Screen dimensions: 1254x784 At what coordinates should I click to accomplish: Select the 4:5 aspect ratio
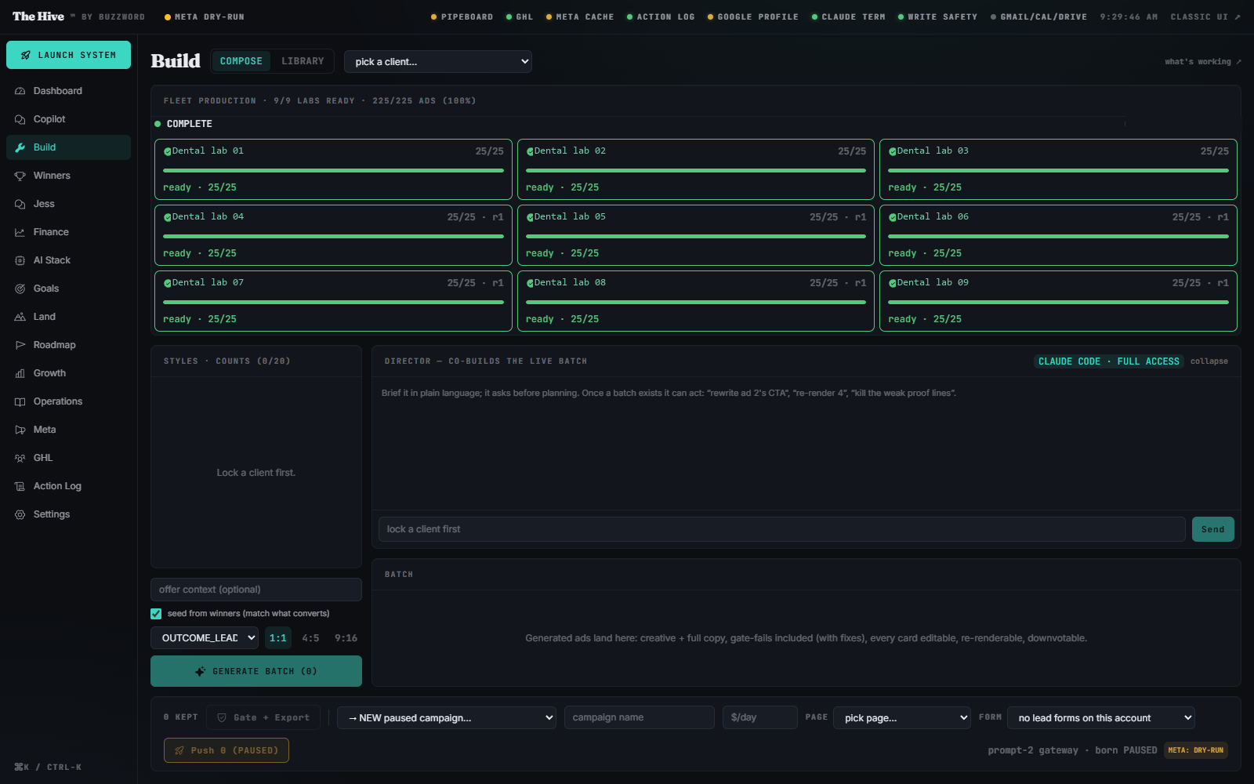pos(311,638)
